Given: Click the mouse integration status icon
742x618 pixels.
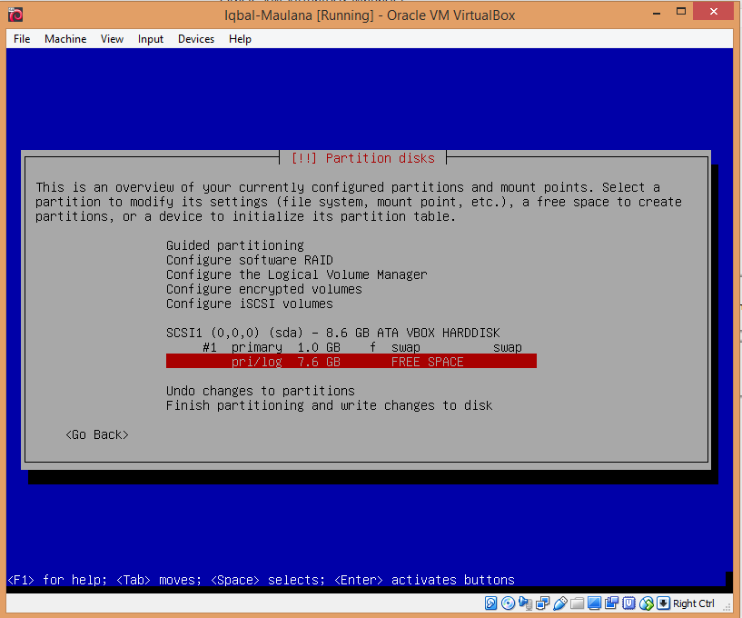Looking at the screenshot, I should pos(647,603).
